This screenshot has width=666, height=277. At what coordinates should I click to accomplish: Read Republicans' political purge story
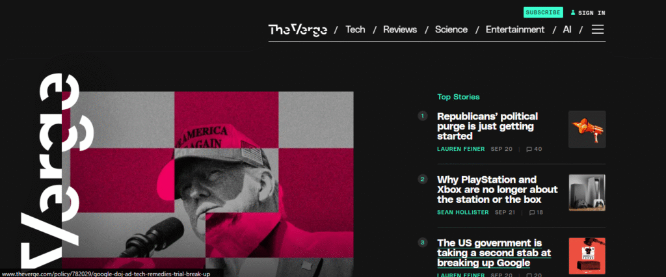pyautogui.click(x=487, y=126)
